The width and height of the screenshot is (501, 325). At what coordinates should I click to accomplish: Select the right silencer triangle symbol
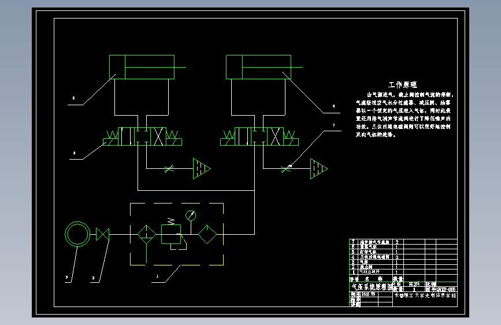point(319,169)
